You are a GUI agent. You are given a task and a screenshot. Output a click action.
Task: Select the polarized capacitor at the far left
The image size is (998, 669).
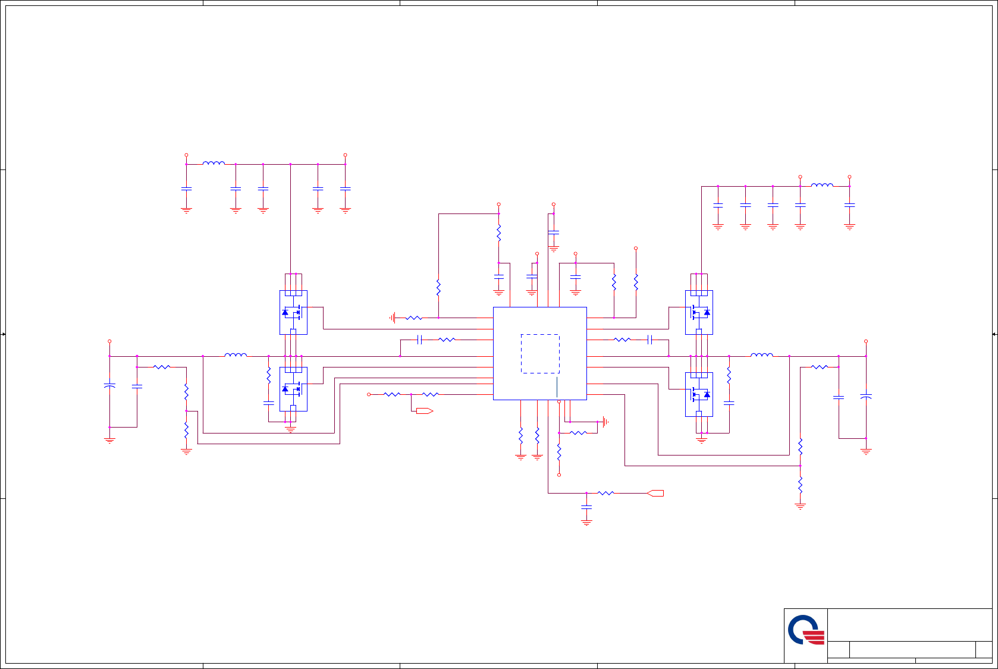[x=109, y=387]
